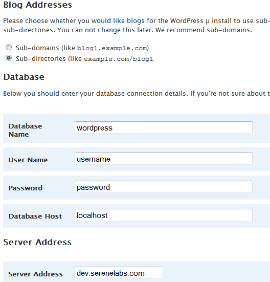Click the 'Sub-directories (like' label text
This screenshot has width=270, height=282.
tap(49, 59)
